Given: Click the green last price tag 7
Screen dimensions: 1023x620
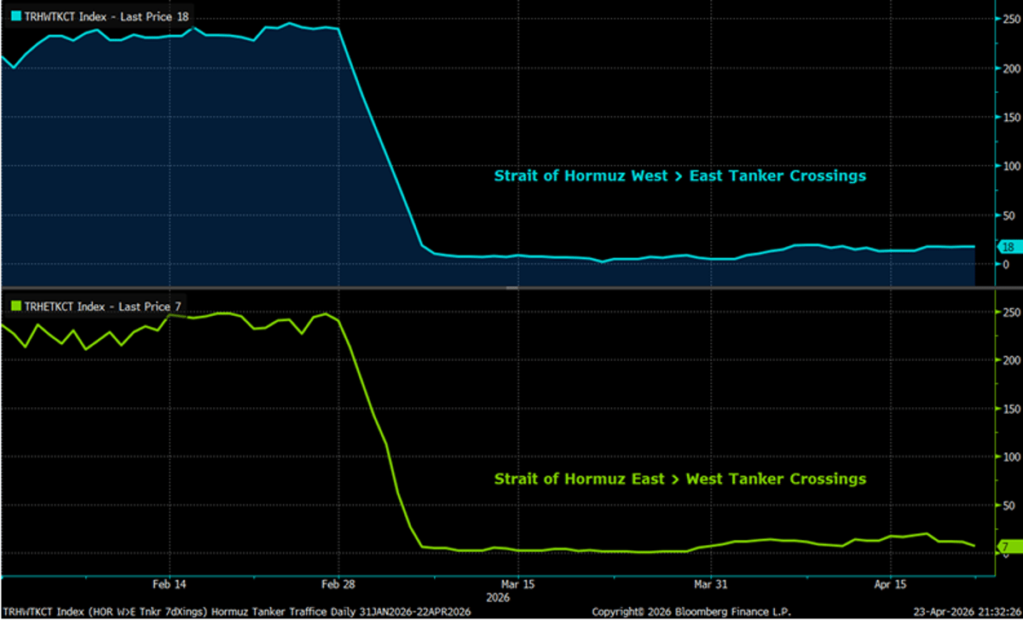Looking at the screenshot, I should pos(1006,546).
